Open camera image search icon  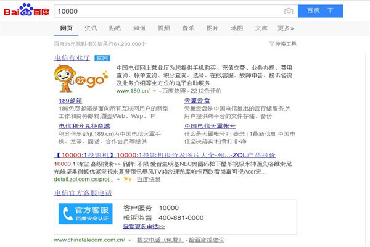(289, 11)
